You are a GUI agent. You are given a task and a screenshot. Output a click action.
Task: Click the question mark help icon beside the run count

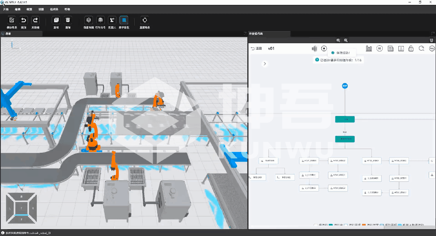pyautogui.click(x=317, y=60)
